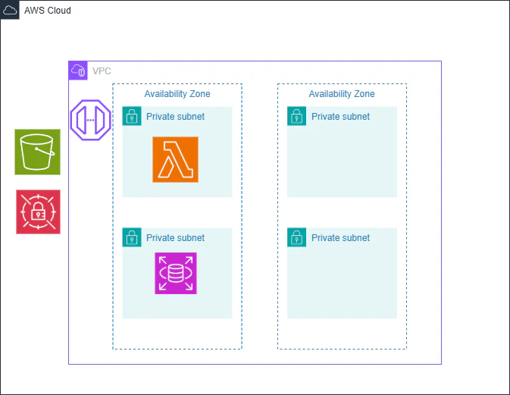Click the lock icon above Lambda subnet
Screen dimensions: 510x395
click(132, 116)
